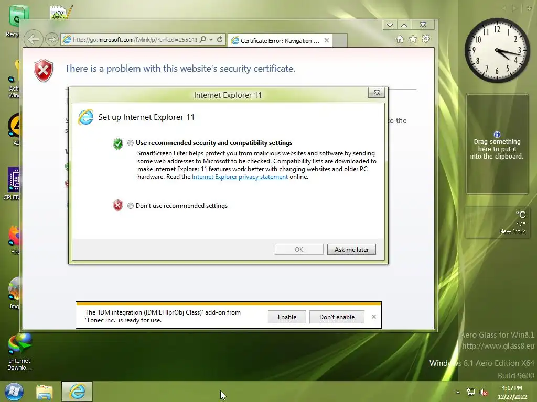537x402 pixels.
Task: Refresh the page in Internet Explorer
Action: click(x=220, y=40)
